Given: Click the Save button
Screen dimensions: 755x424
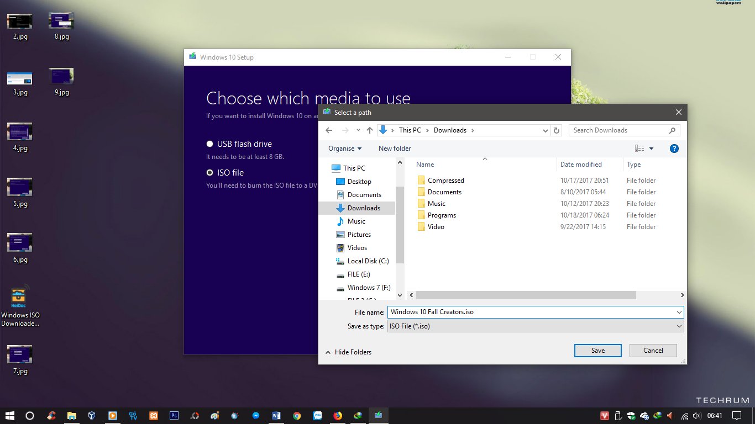Looking at the screenshot, I should [598, 351].
